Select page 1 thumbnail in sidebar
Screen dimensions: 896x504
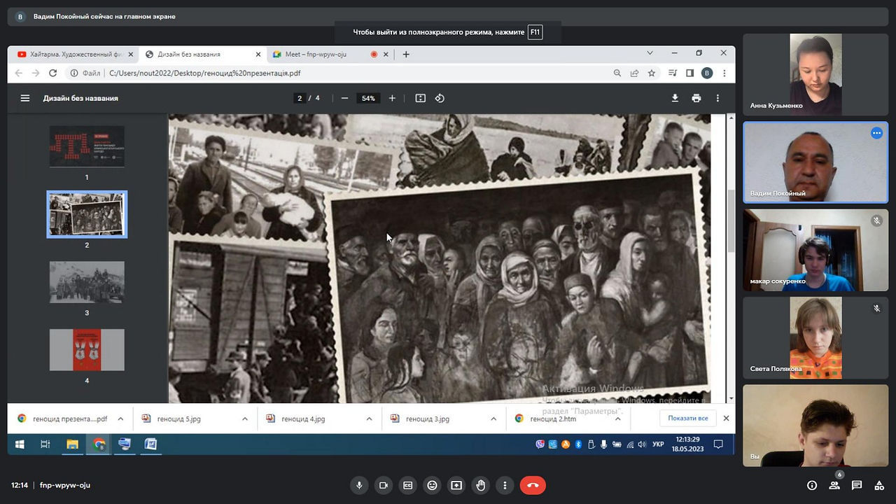pos(87,146)
